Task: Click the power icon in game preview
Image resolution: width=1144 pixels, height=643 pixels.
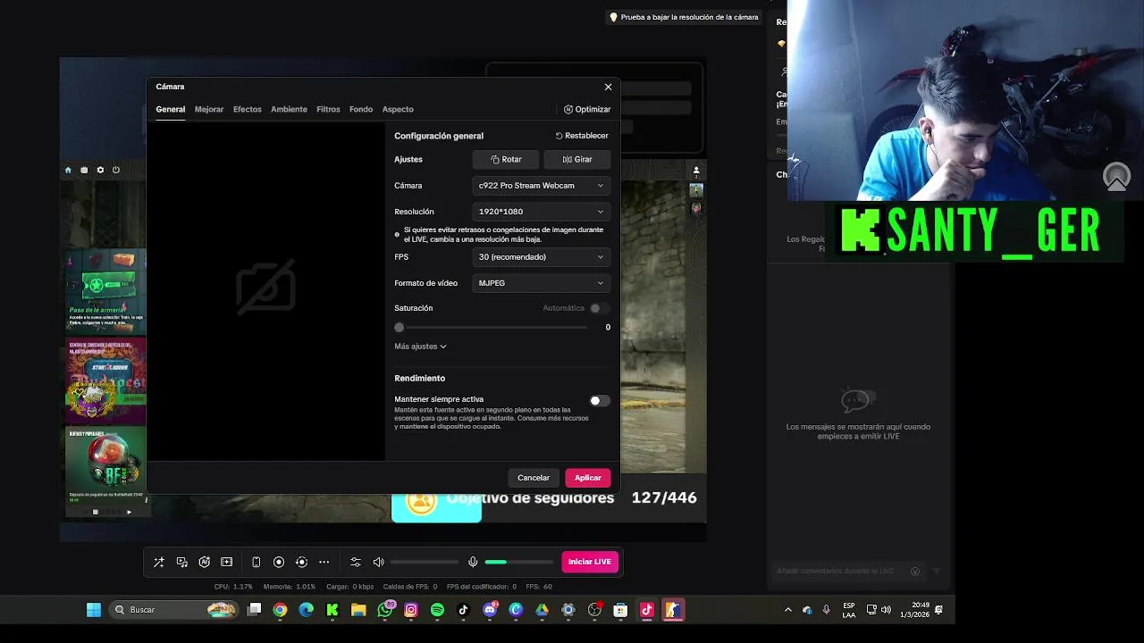Action: (116, 170)
